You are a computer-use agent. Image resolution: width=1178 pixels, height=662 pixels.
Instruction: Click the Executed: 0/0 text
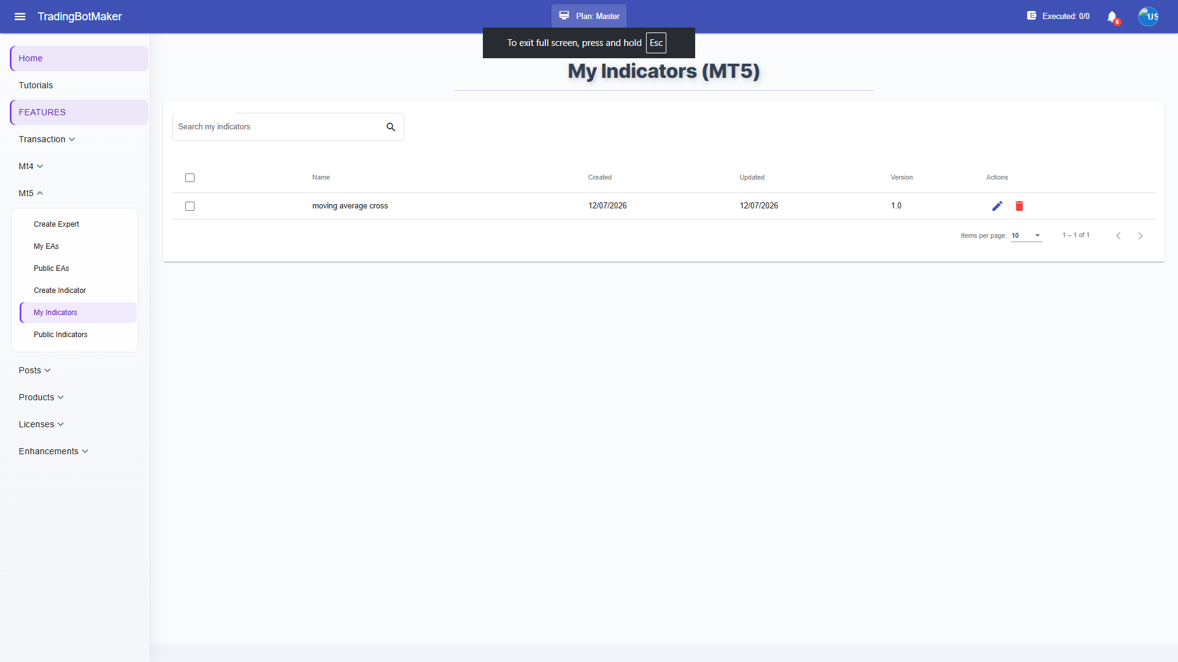pos(1066,17)
